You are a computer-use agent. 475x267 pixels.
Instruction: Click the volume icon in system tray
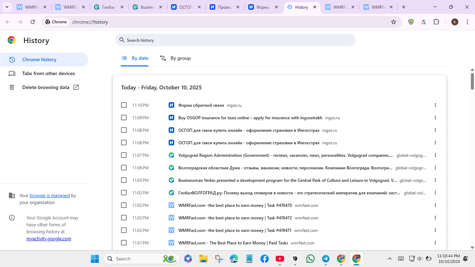420,259
